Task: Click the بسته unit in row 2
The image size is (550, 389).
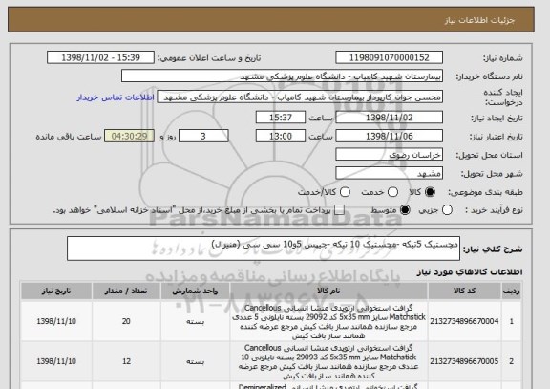Action: [x=195, y=361]
